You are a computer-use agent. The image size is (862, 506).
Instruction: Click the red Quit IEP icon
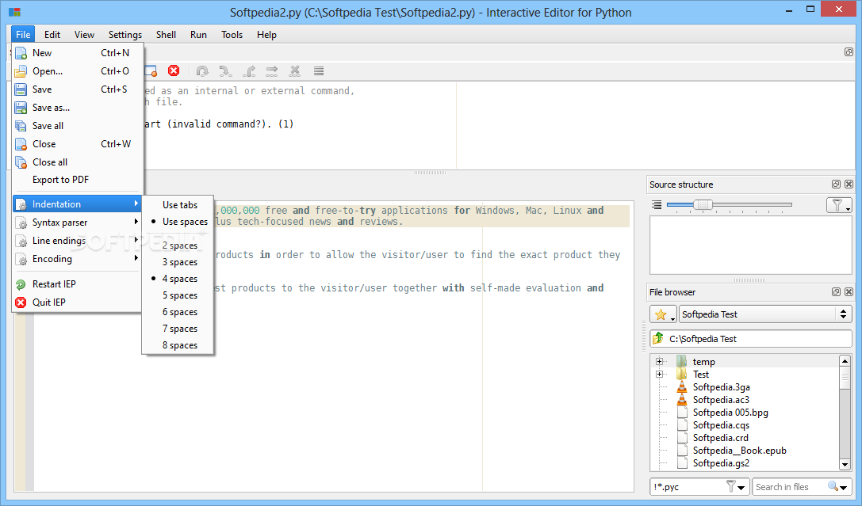(21, 302)
